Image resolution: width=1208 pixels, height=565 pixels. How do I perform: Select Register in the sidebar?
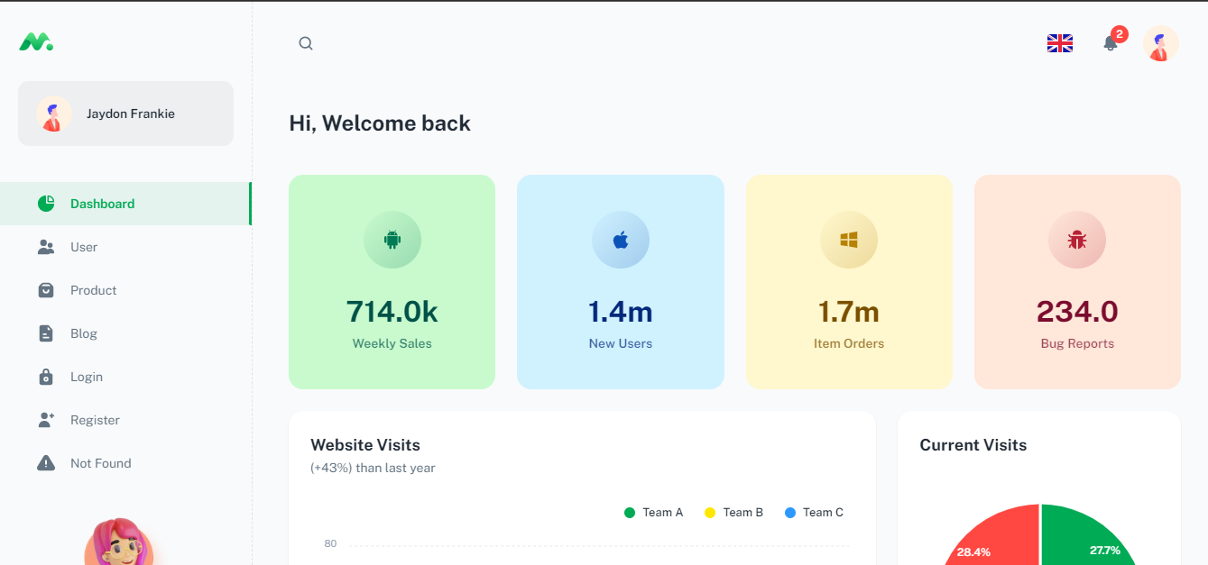125,420
